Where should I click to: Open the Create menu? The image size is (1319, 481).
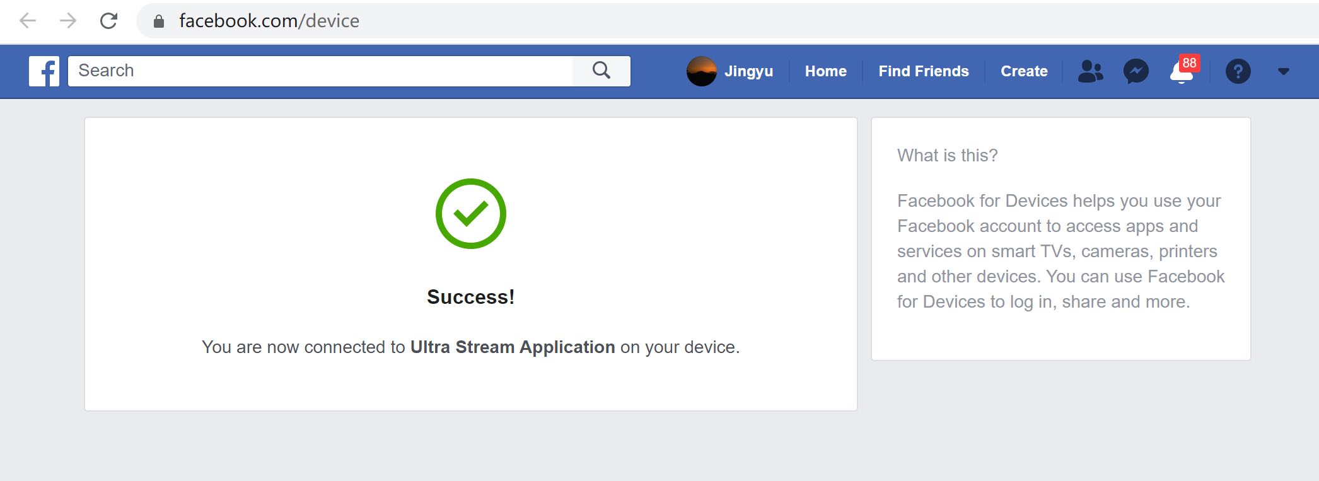[x=1024, y=71]
